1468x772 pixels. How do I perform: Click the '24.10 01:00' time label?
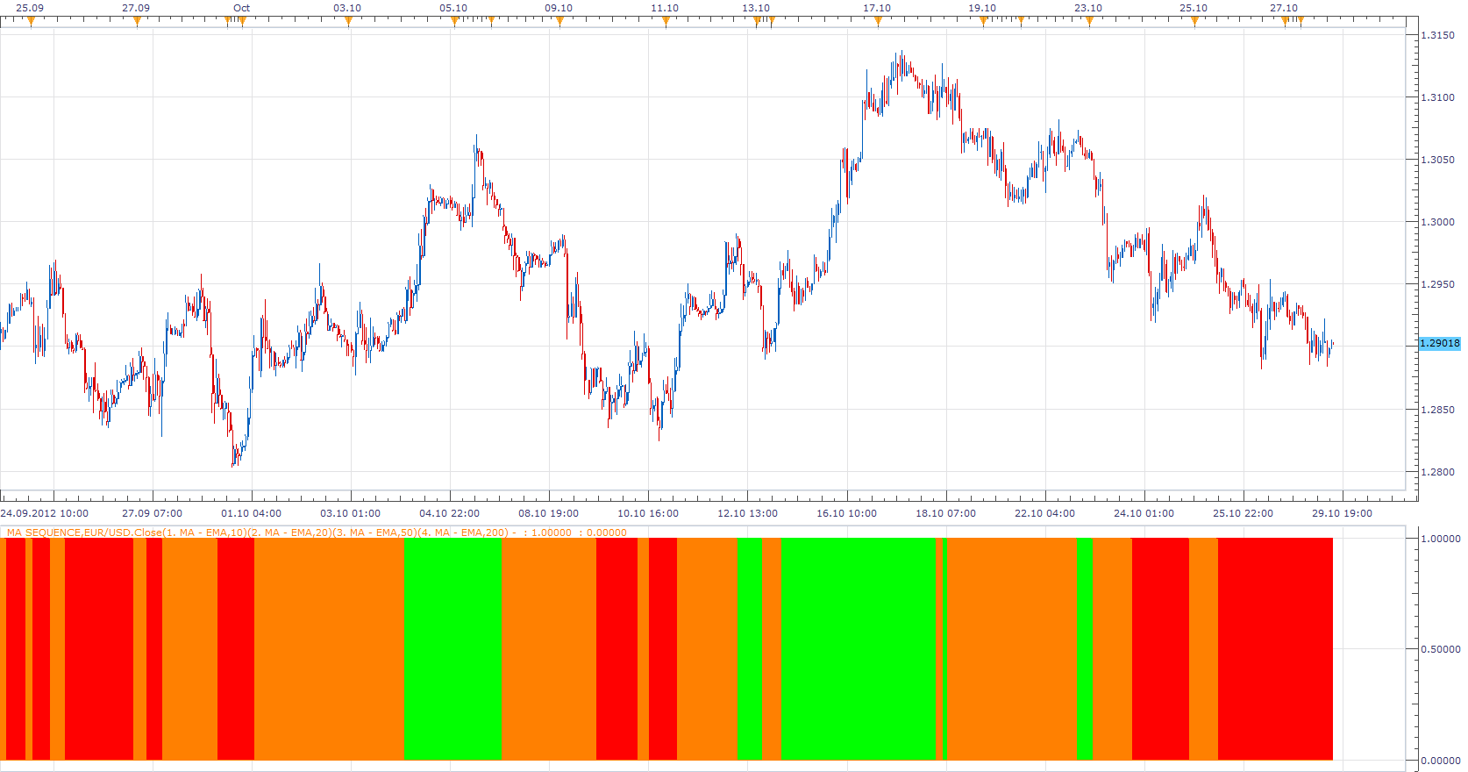click(1144, 513)
